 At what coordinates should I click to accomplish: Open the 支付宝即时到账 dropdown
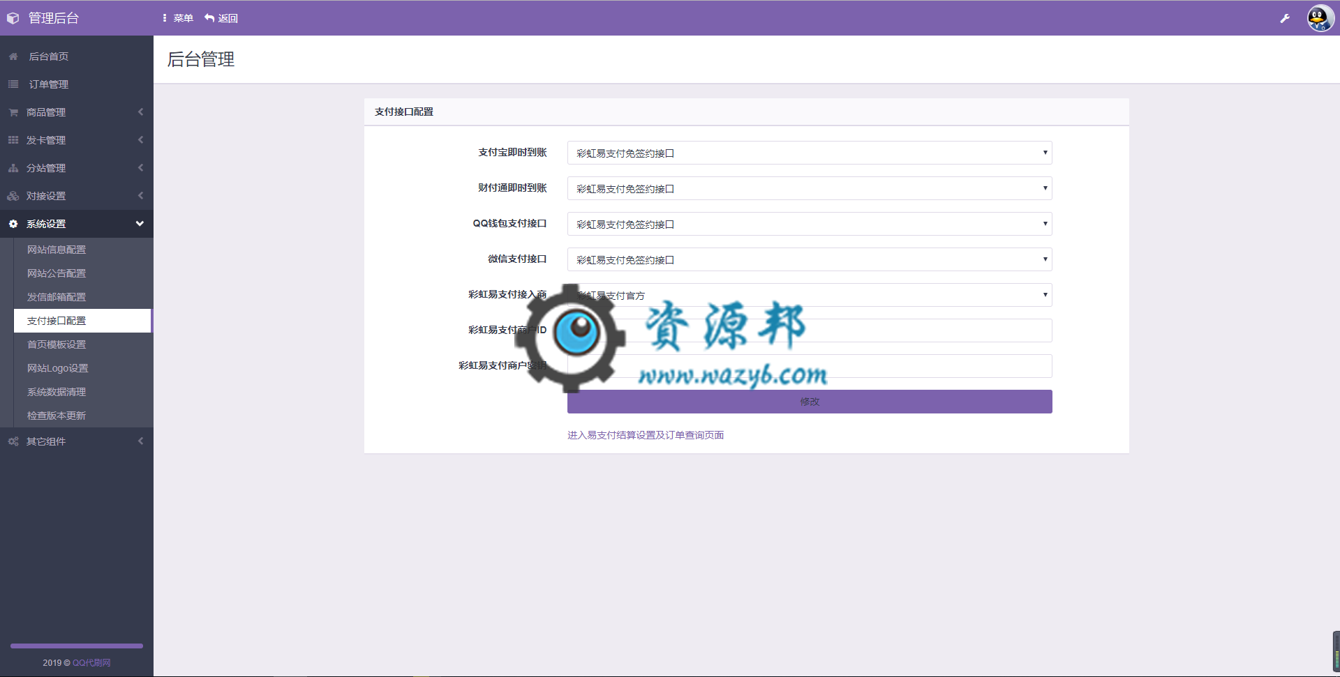810,153
